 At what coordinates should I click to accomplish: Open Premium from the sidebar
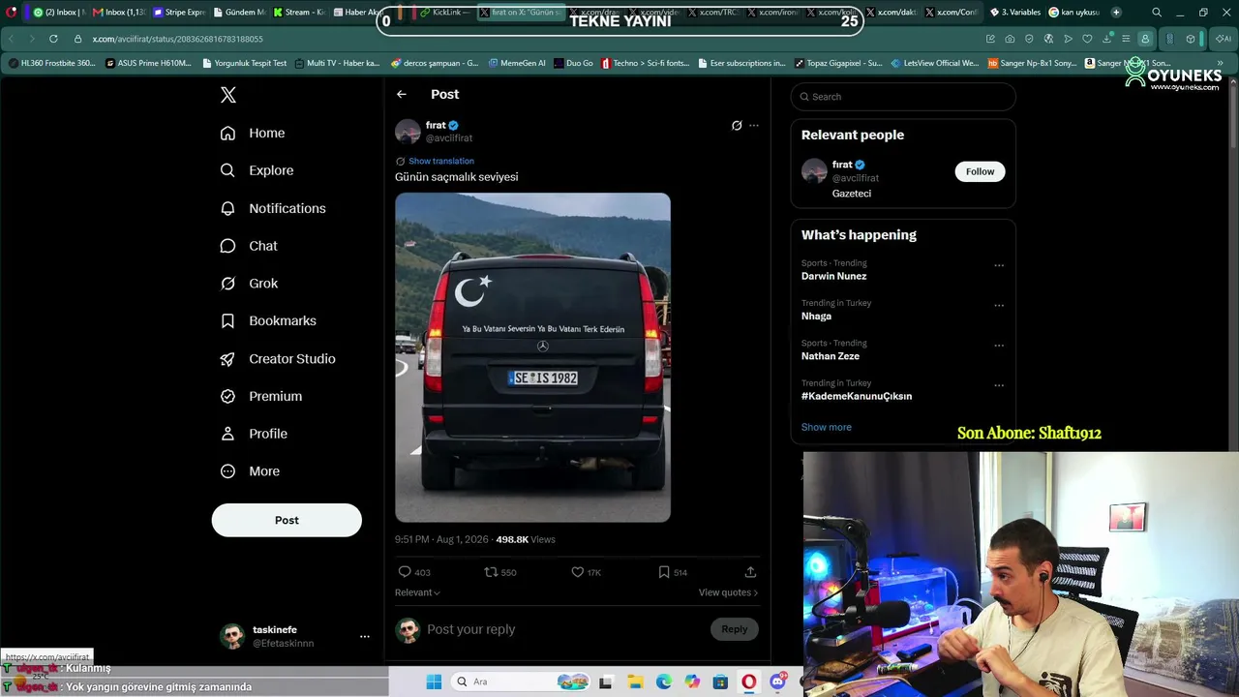[x=261, y=396]
